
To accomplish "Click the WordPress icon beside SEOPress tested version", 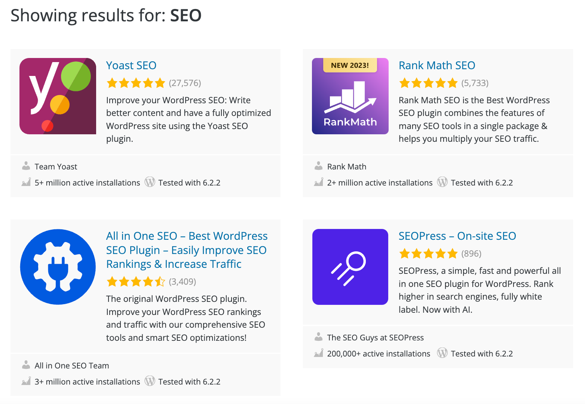I will pyautogui.click(x=442, y=353).
